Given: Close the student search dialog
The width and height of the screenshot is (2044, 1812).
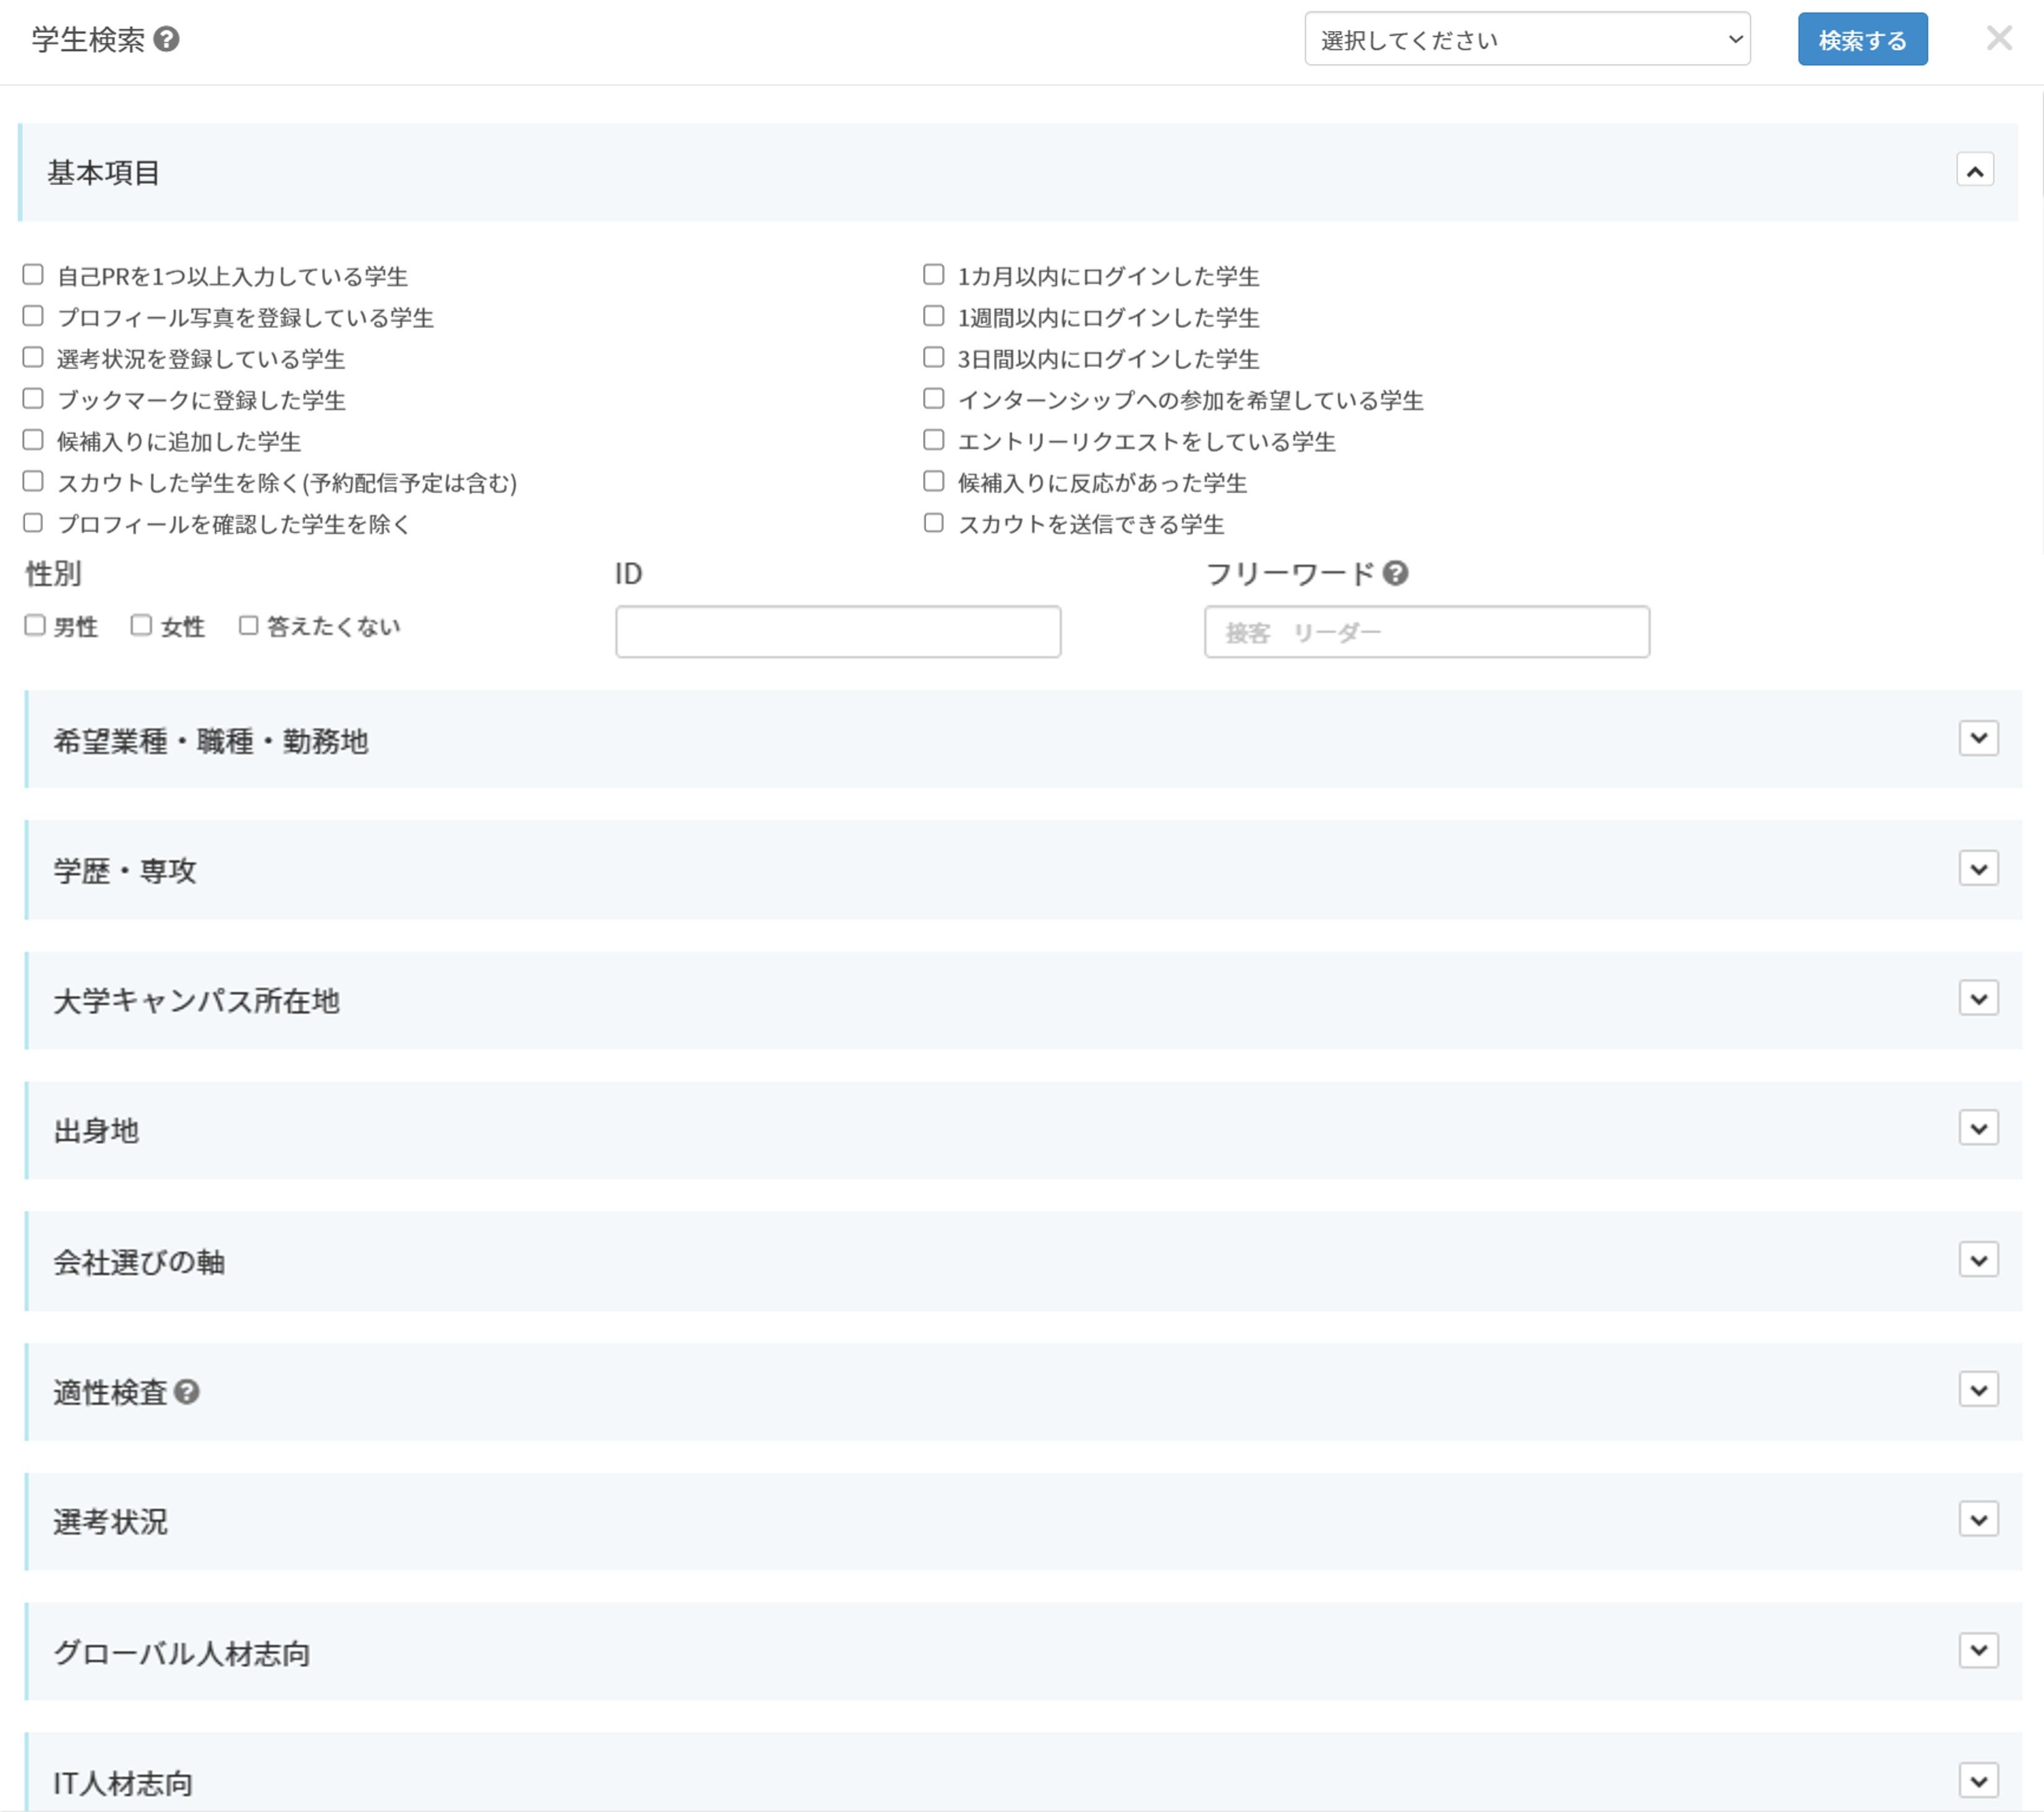Looking at the screenshot, I should [1999, 38].
